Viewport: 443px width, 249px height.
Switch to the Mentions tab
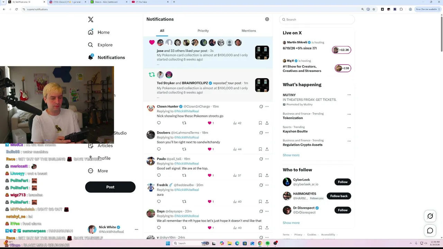coord(249,31)
